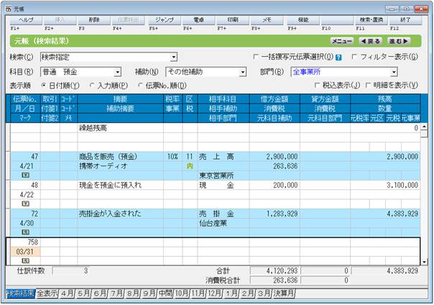Check the 明細を表示 option
This screenshot has width=434, height=305.
click(368, 86)
